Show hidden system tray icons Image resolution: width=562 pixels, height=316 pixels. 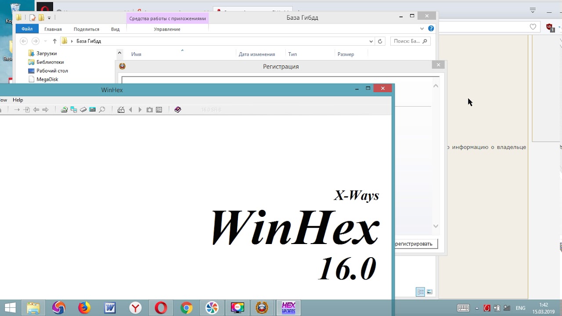pyautogui.click(x=477, y=308)
